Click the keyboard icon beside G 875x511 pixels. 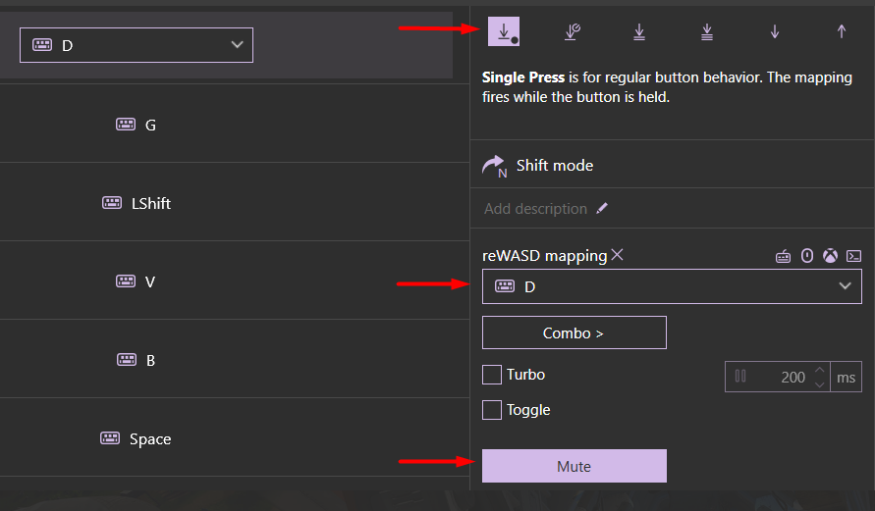tap(126, 125)
